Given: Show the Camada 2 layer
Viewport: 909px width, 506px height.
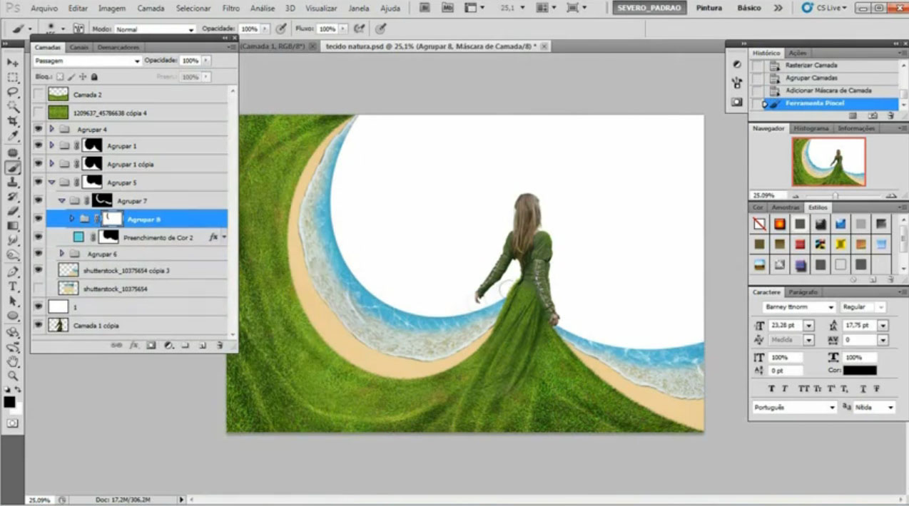Looking at the screenshot, I should (x=39, y=94).
